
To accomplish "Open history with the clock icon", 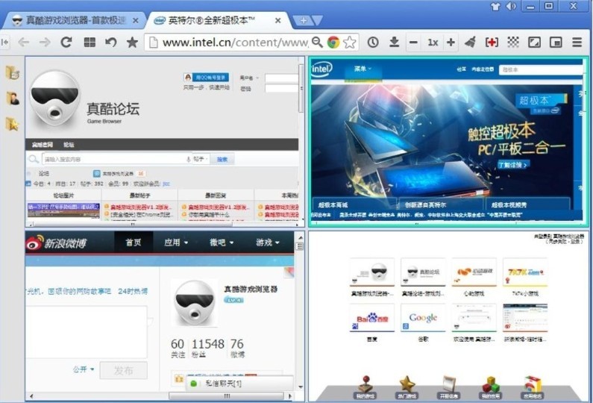I will (x=372, y=43).
